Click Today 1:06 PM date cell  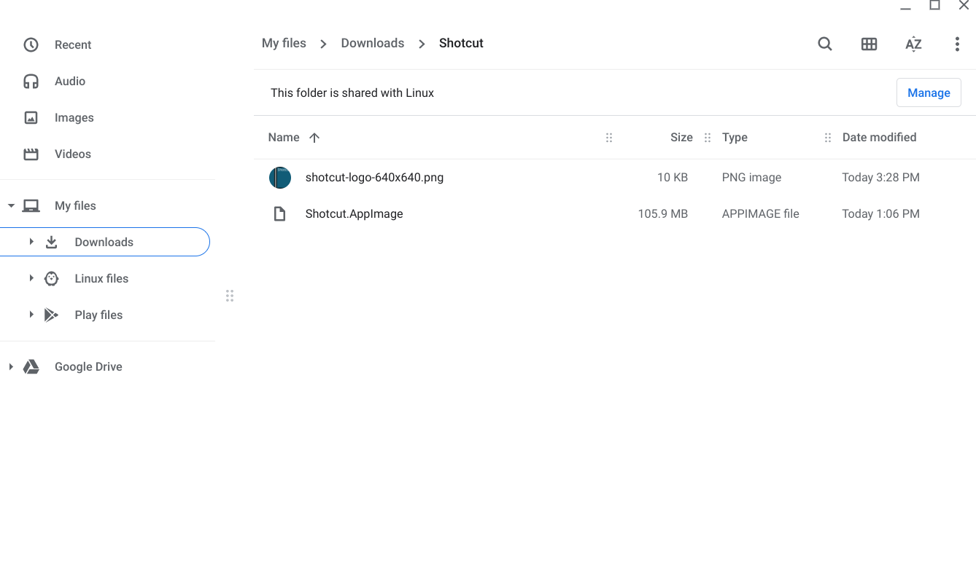(880, 214)
